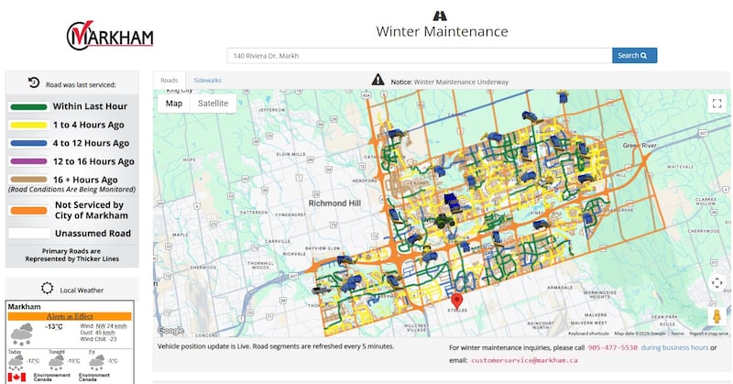The height and width of the screenshot is (384, 733).
Task: Switch to the Sidewalks tab
Action: [x=207, y=81]
